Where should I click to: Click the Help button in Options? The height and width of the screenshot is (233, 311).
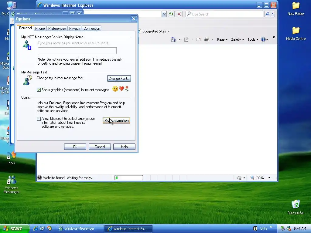[124, 147]
